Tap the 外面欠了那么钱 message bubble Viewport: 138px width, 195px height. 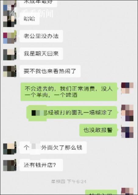[x=53, y=148]
